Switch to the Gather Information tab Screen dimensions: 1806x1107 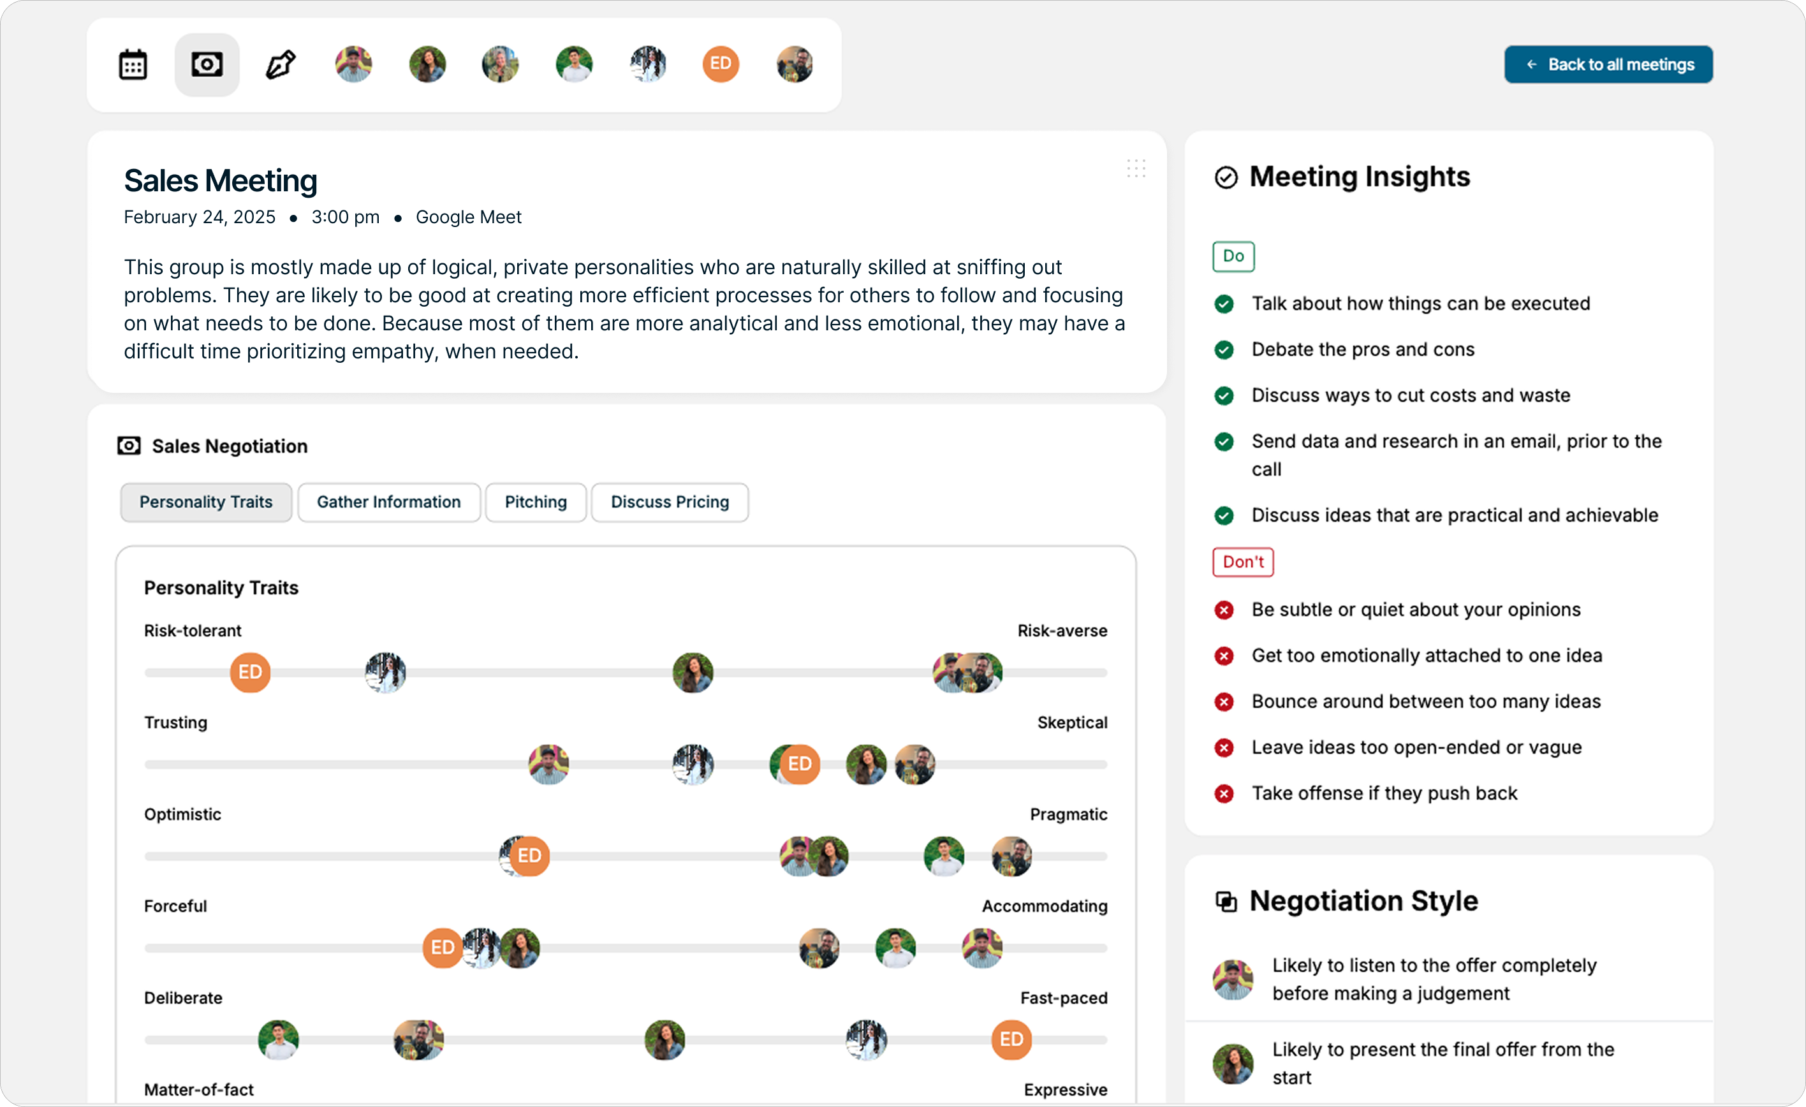pos(388,502)
